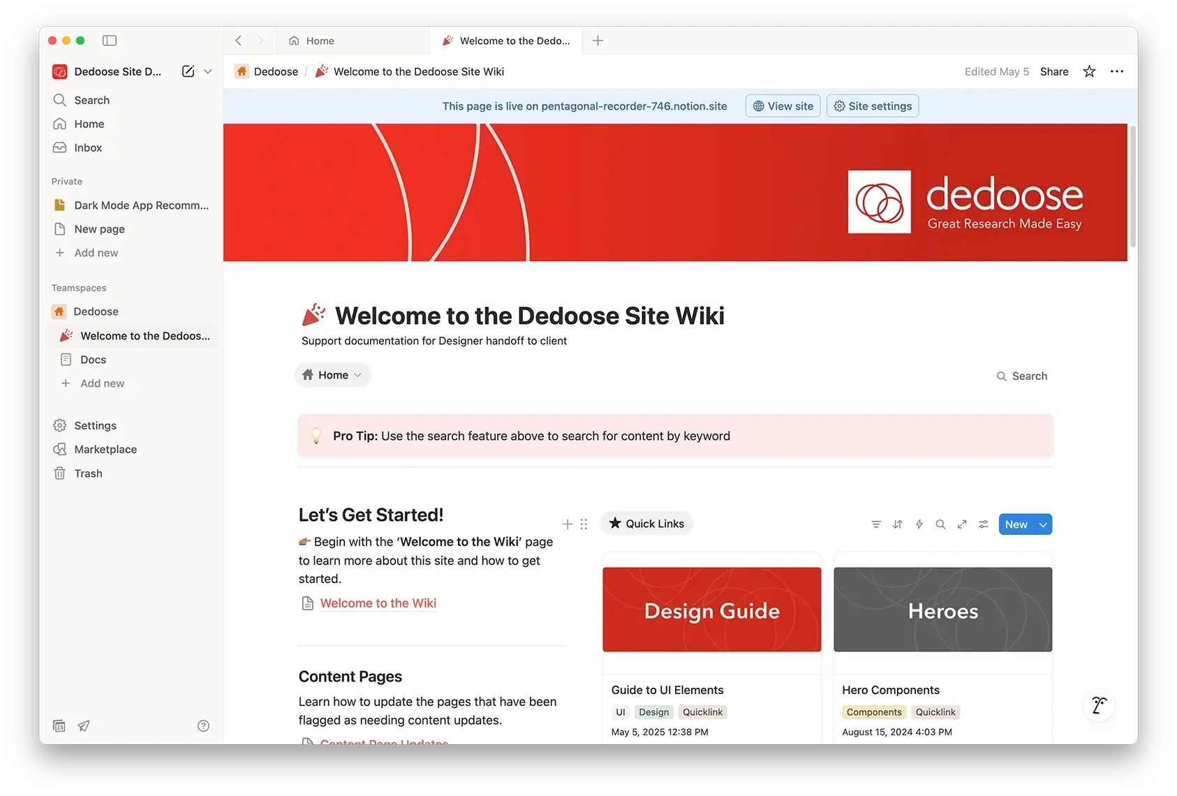This screenshot has height=796, width=1177.
Task: Click the lightning automations icon
Action: click(919, 524)
